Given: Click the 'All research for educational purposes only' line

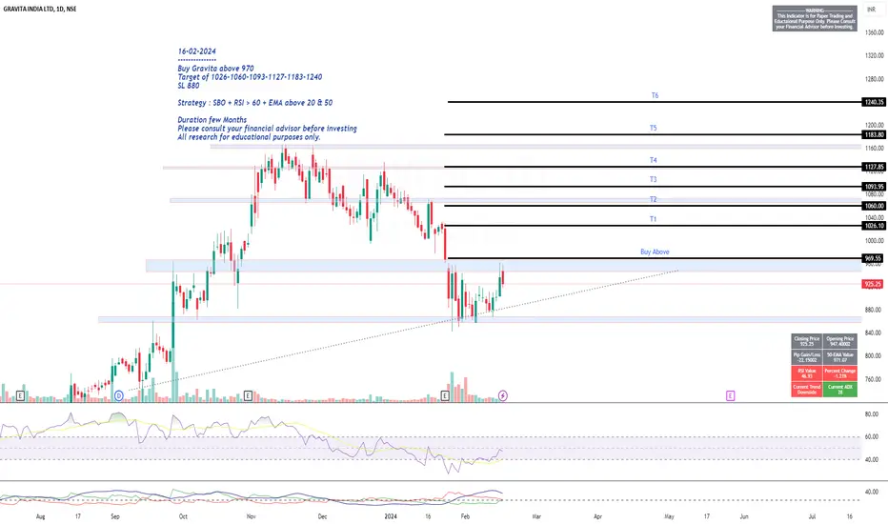Looking at the screenshot, I should tap(250, 137).
